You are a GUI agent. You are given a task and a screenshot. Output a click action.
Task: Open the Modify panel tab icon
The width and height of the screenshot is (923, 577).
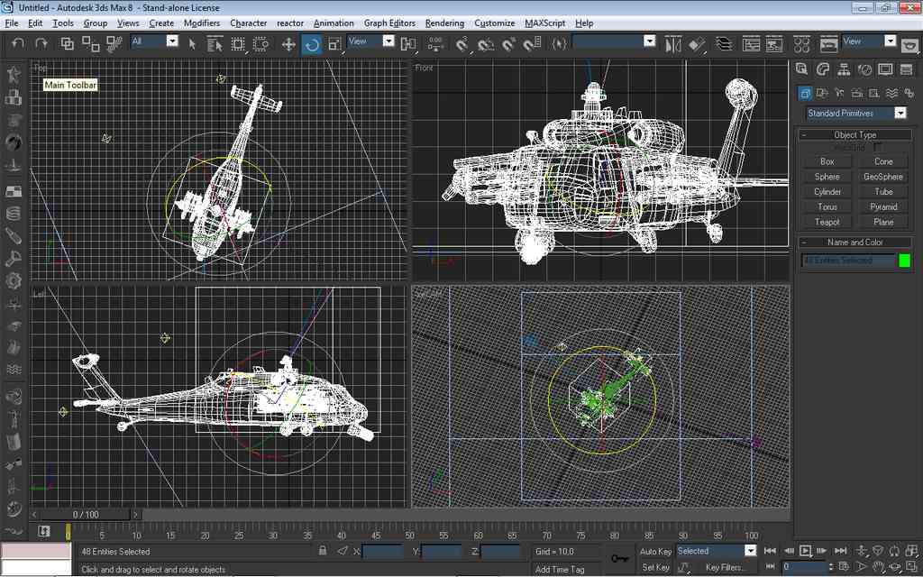823,70
